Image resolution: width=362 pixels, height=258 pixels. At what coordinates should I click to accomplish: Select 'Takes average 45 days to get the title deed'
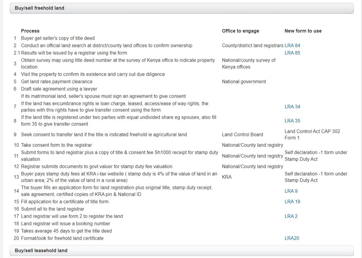coord(66,231)
